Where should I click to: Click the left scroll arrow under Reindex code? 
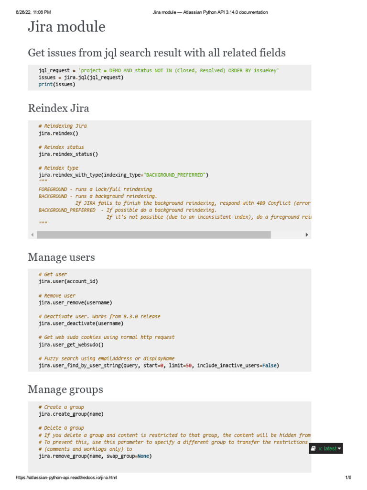[x=32, y=235]
